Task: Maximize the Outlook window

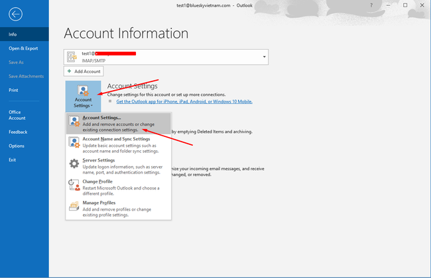Action: [405, 5]
